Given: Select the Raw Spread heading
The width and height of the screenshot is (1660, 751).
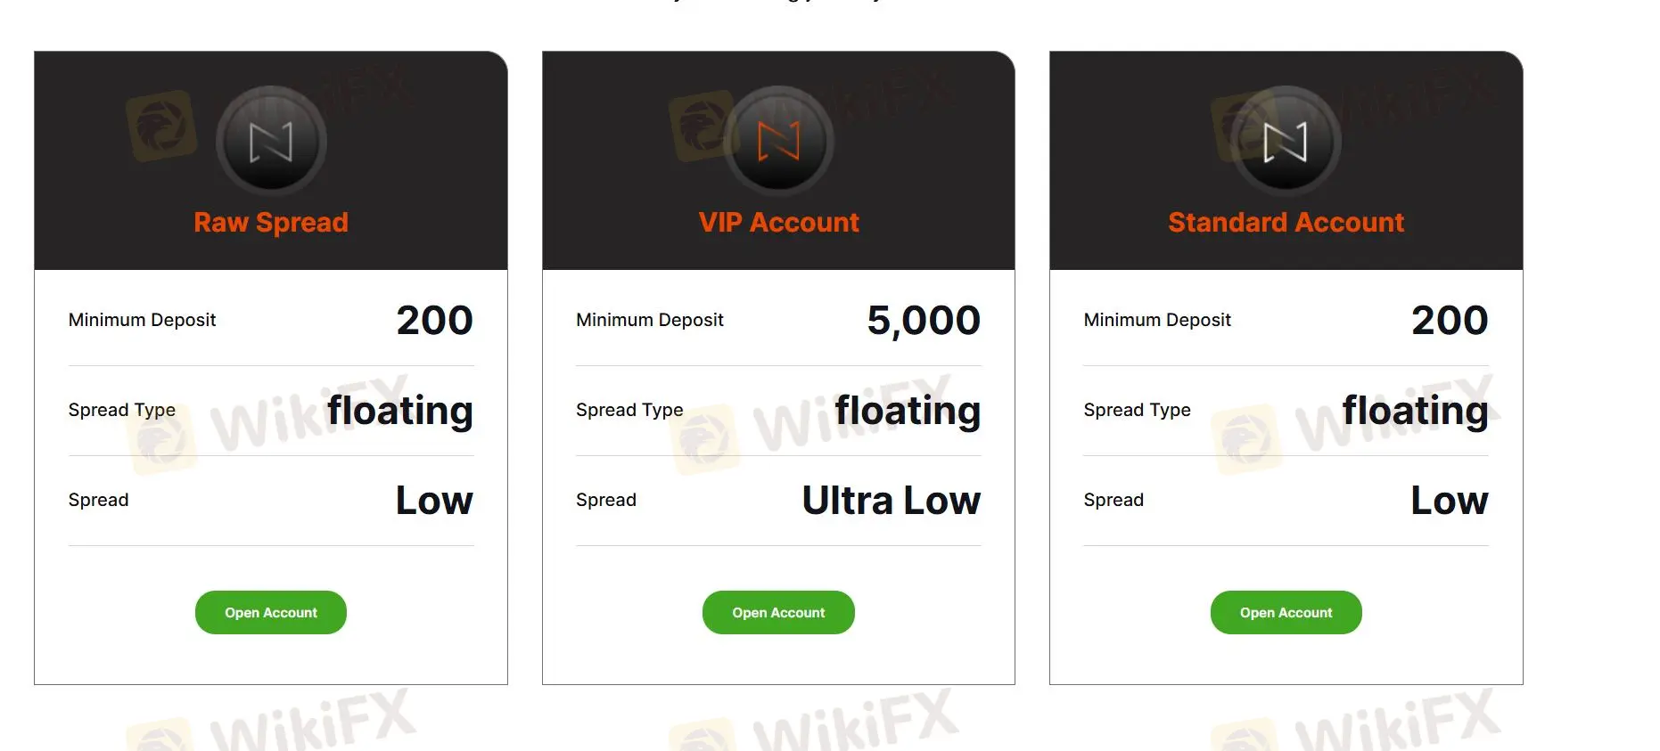Looking at the screenshot, I should (271, 222).
